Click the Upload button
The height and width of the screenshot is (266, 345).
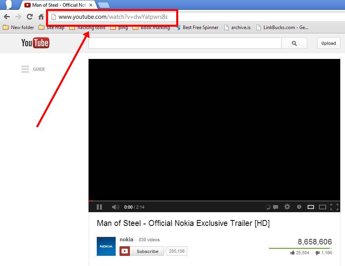tap(328, 43)
